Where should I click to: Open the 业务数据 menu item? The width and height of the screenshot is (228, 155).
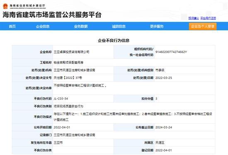pyautogui.click(x=81, y=27)
